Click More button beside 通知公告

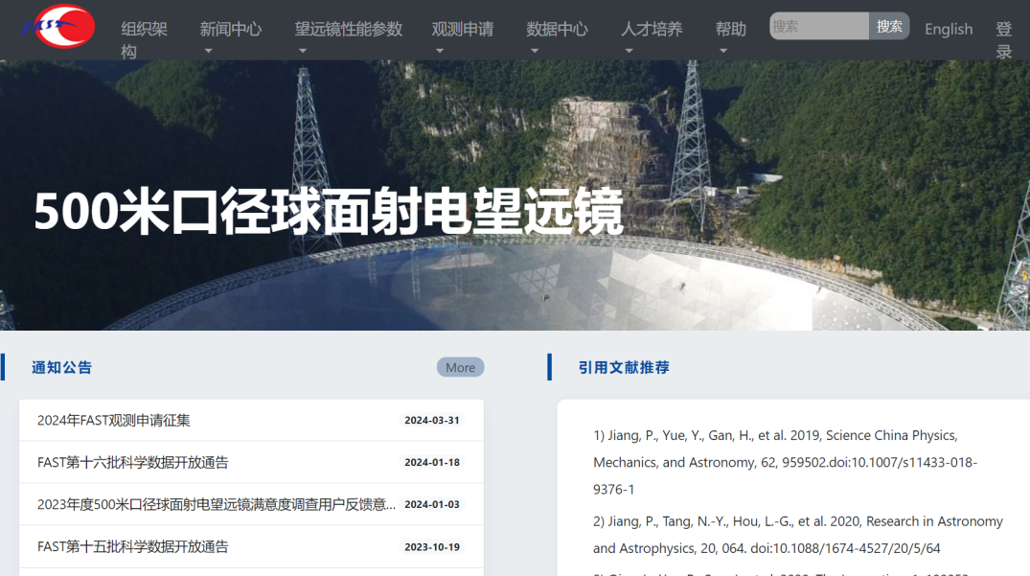point(460,367)
